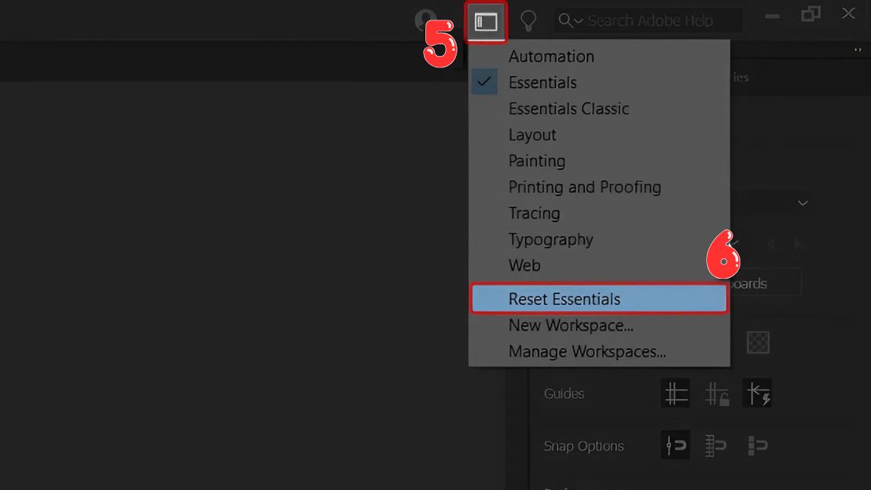Focus the Search Adobe Help field

(649, 21)
